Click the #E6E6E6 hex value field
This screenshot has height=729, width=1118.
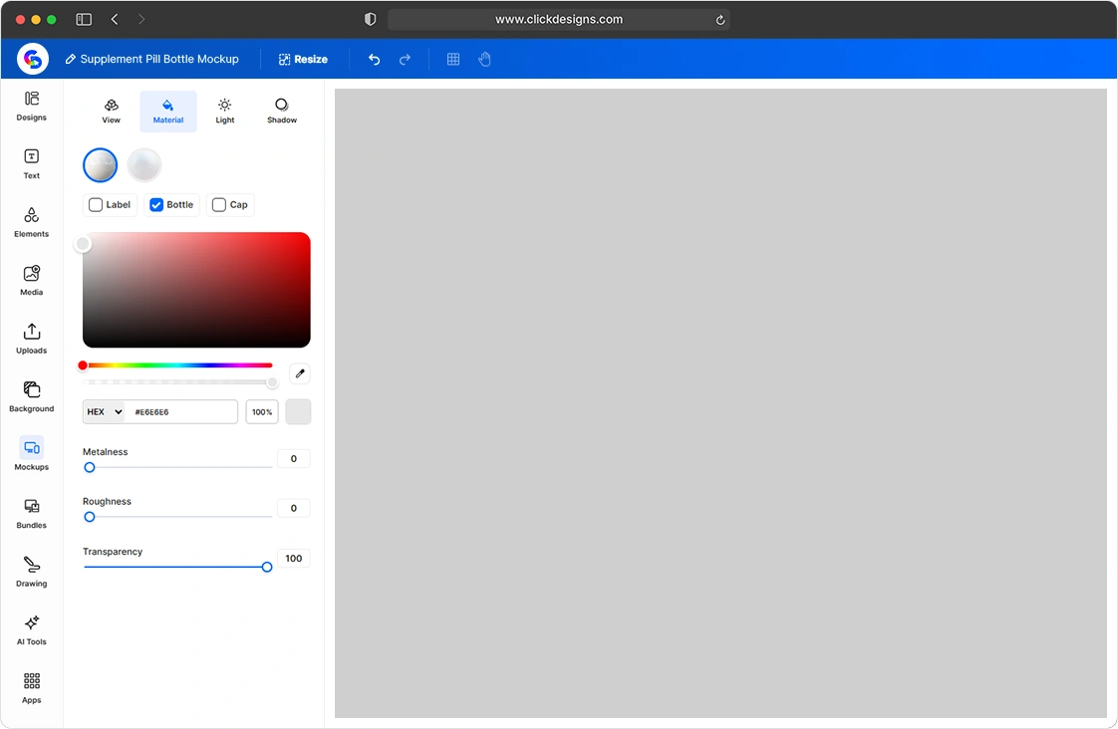pos(181,412)
